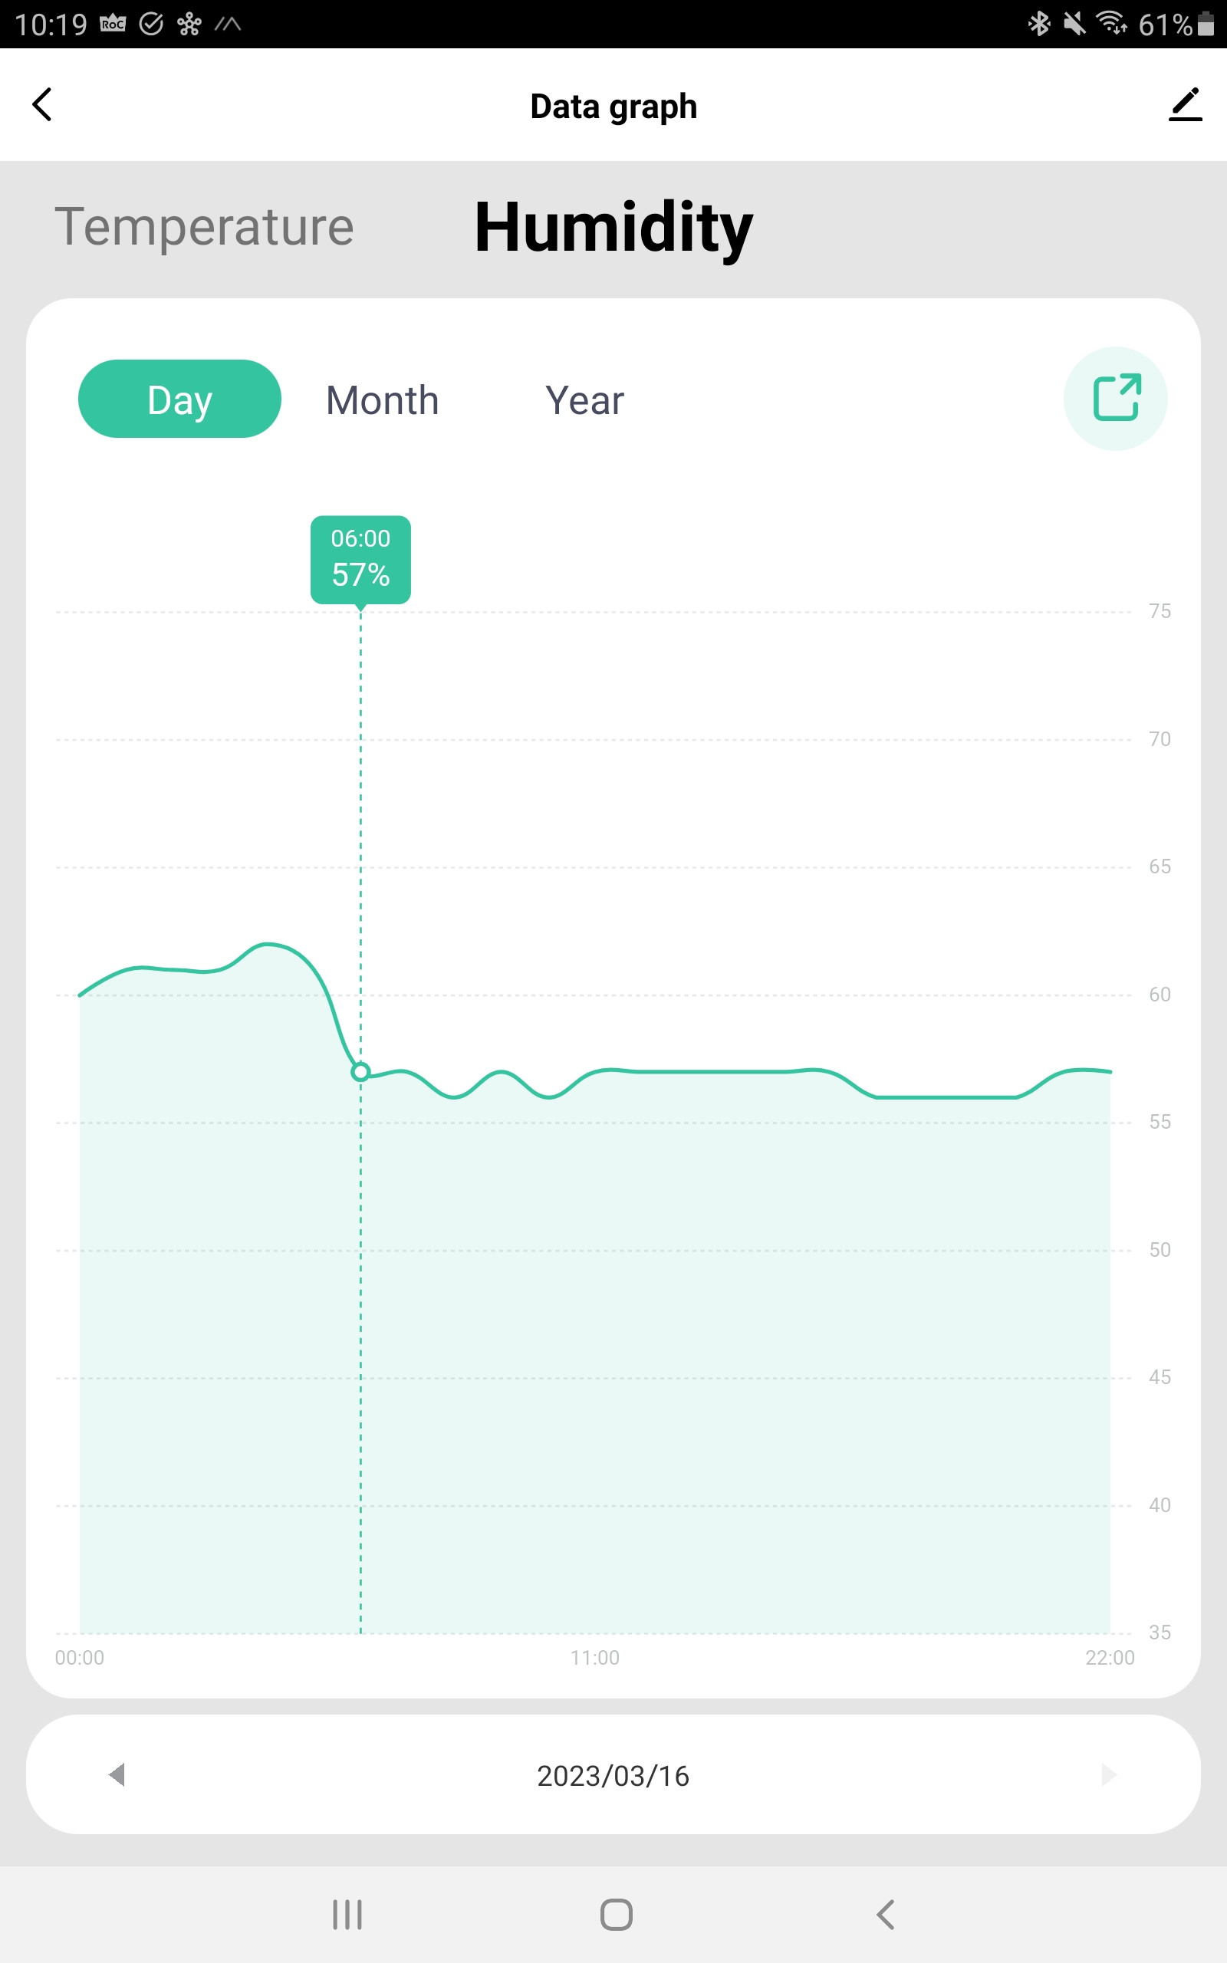Switch the graph to Month view
The image size is (1227, 1963).
pyautogui.click(x=382, y=401)
